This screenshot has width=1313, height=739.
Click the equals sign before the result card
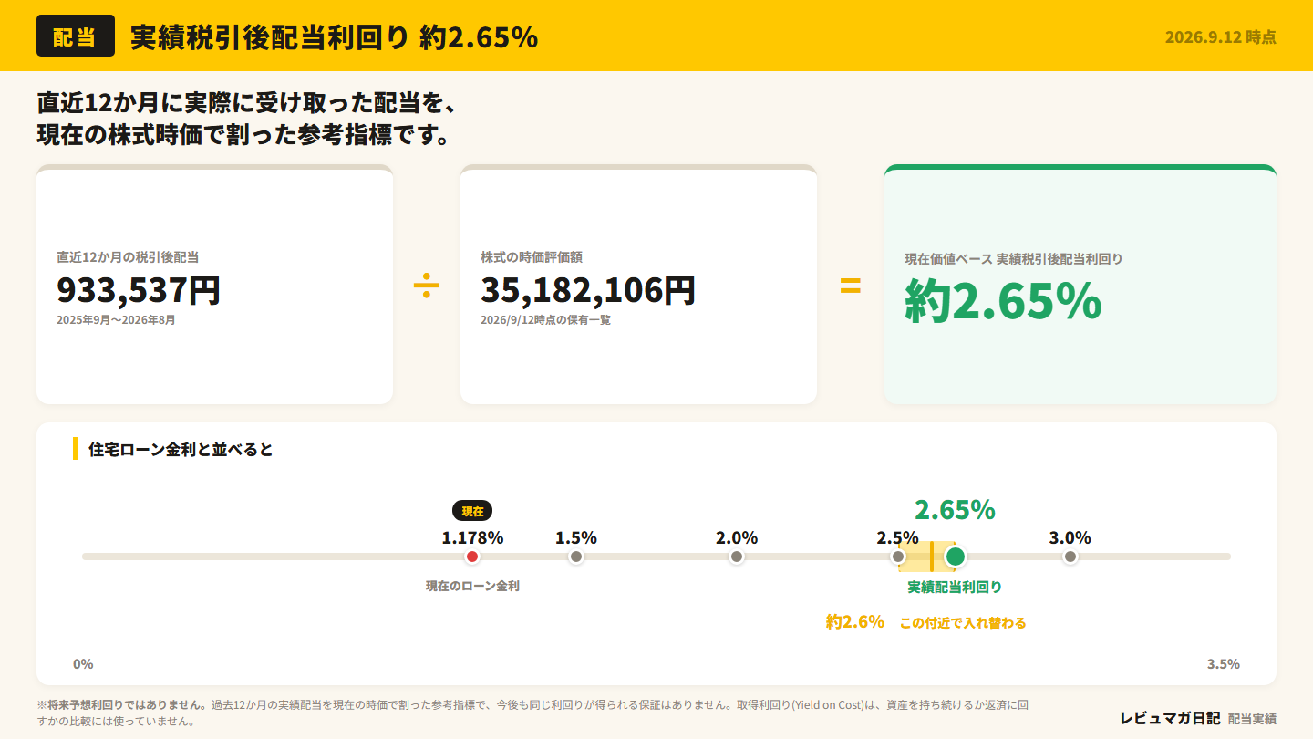(850, 287)
